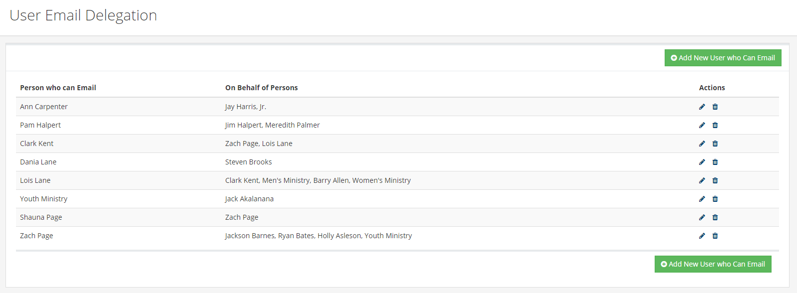Select the On Behalf of Persons header
This screenshot has width=797, height=293.
[x=261, y=88]
